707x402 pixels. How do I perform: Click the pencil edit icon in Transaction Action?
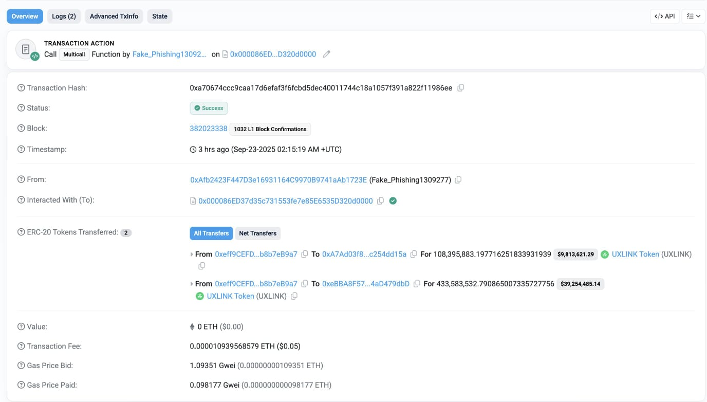[x=326, y=54]
